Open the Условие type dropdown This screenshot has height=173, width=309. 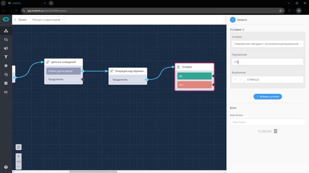coord(267,44)
